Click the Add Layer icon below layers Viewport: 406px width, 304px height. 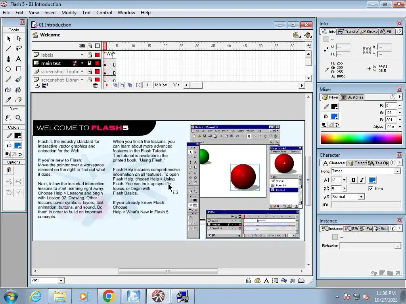(37, 85)
